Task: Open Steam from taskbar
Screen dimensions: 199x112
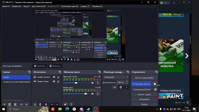Action: [88, 109]
